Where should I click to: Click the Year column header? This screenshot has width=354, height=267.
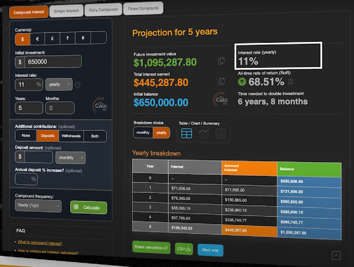pyautogui.click(x=150, y=166)
